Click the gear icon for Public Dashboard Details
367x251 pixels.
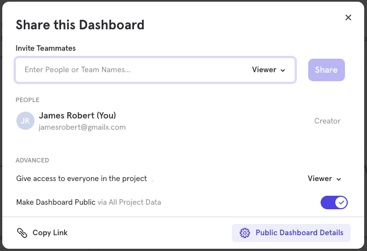click(245, 233)
